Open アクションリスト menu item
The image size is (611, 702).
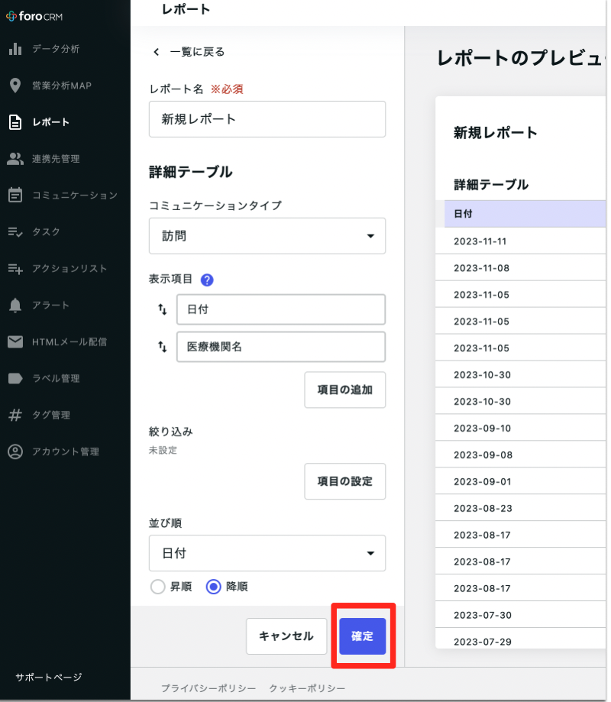[70, 269]
